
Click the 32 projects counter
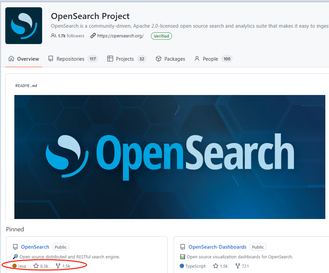click(x=142, y=59)
